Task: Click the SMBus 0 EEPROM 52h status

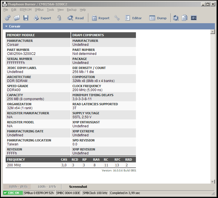Action: pos(39,193)
